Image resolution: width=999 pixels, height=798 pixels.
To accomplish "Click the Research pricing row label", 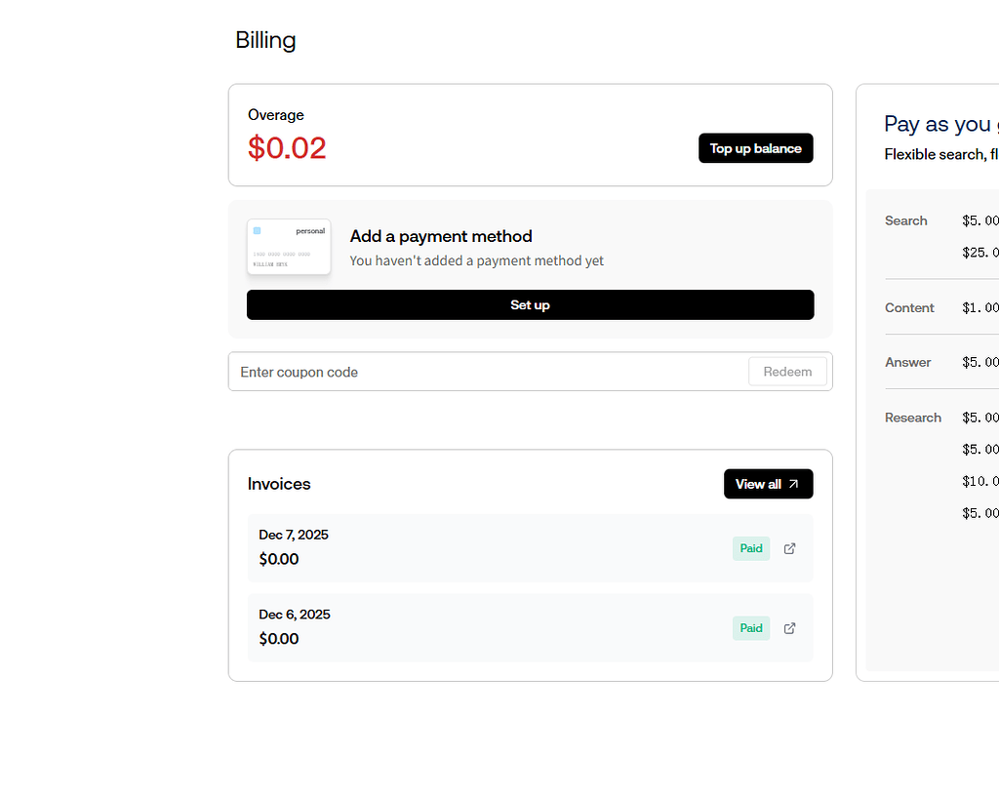I will click(913, 418).
